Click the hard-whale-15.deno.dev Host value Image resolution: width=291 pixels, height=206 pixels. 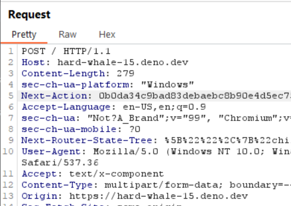(x=123, y=62)
